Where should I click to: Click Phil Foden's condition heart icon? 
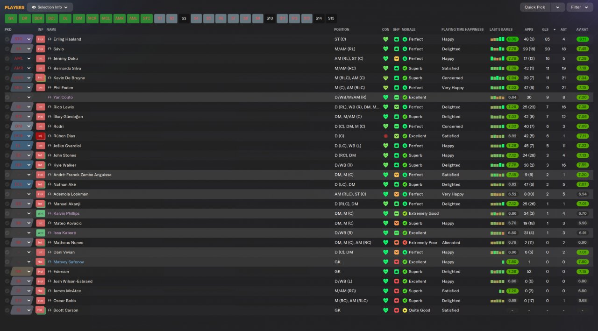click(385, 87)
